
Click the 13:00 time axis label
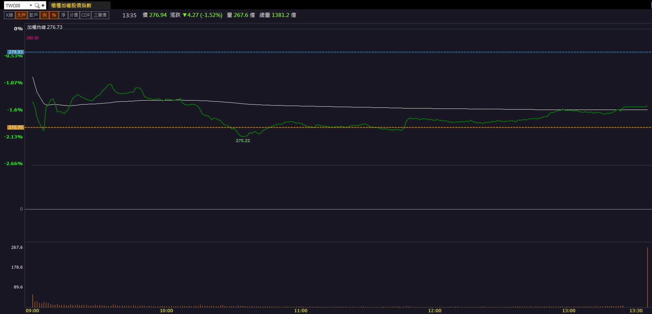coord(569,311)
